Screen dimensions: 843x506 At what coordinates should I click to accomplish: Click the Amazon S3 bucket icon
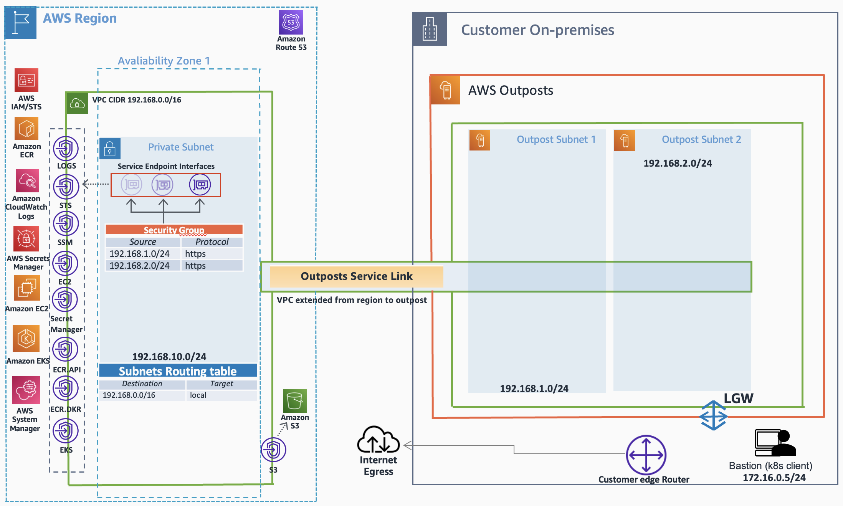coord(294,401)
